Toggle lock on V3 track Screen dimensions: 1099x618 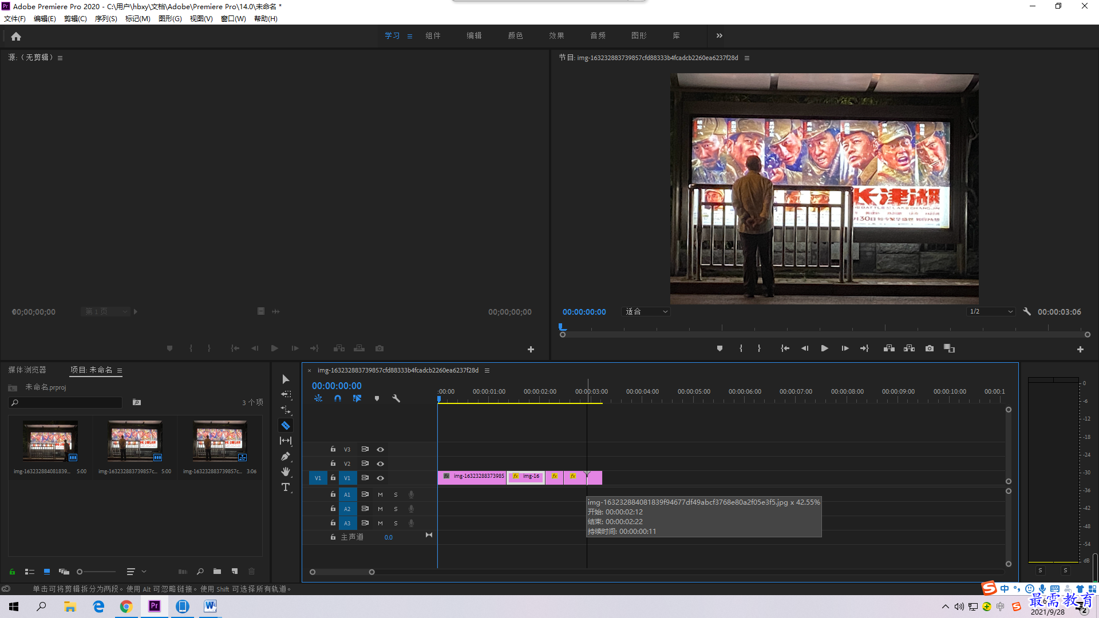click(333, 449)
